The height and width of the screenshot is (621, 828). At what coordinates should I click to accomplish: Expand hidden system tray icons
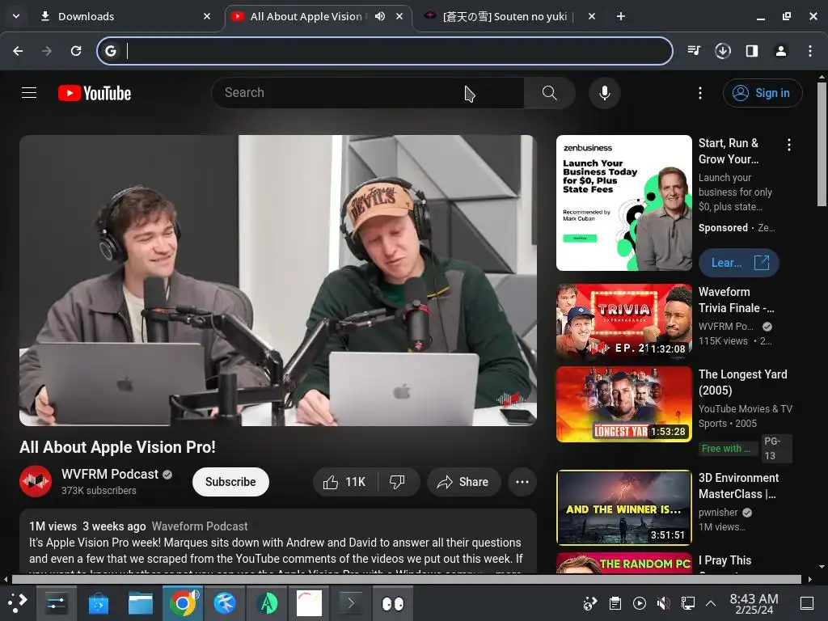[711, 603]
